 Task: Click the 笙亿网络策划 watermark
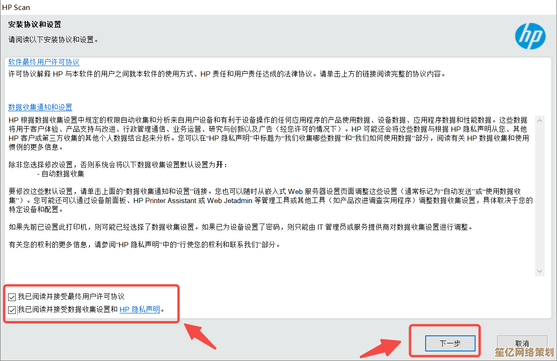pos(524,352)
